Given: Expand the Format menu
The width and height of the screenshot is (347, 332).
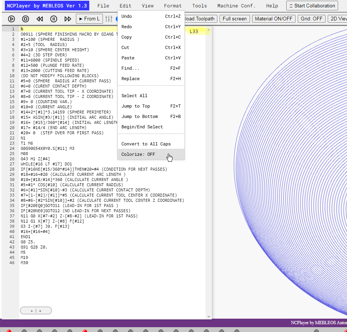Looking at the screenshot, I should 173,6.
